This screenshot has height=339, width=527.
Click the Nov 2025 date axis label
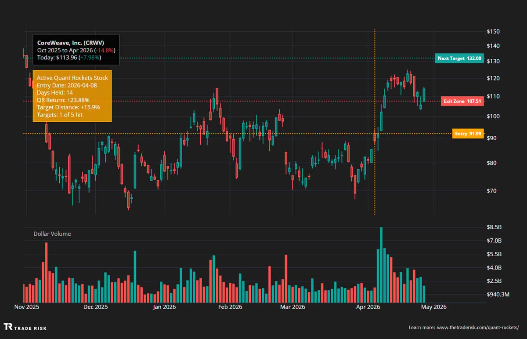pos(27,307)
